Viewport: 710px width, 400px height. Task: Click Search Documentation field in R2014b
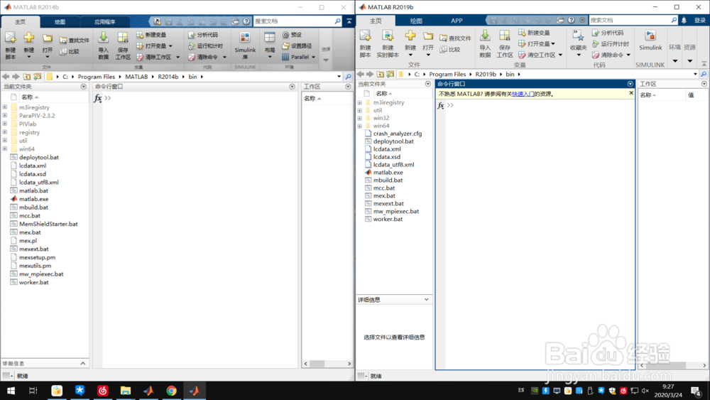tap(293, 21)
